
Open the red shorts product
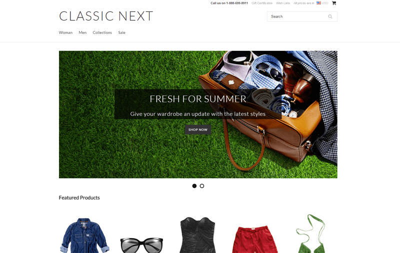(x=255, y=239)
